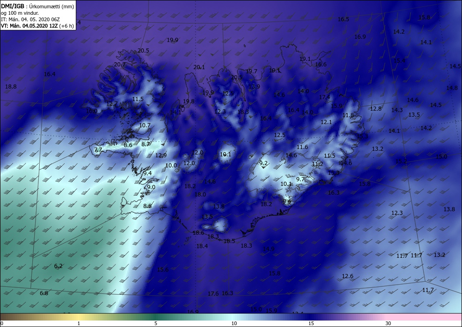Click the map value 18.0

(200, 194)
